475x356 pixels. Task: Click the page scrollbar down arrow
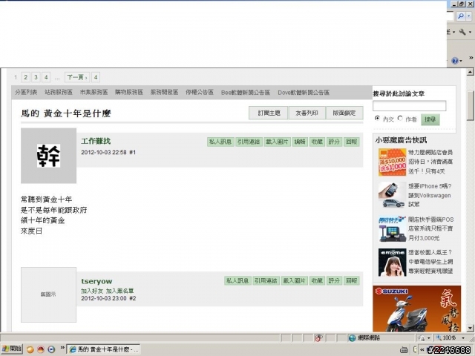(x=470, y=329)
